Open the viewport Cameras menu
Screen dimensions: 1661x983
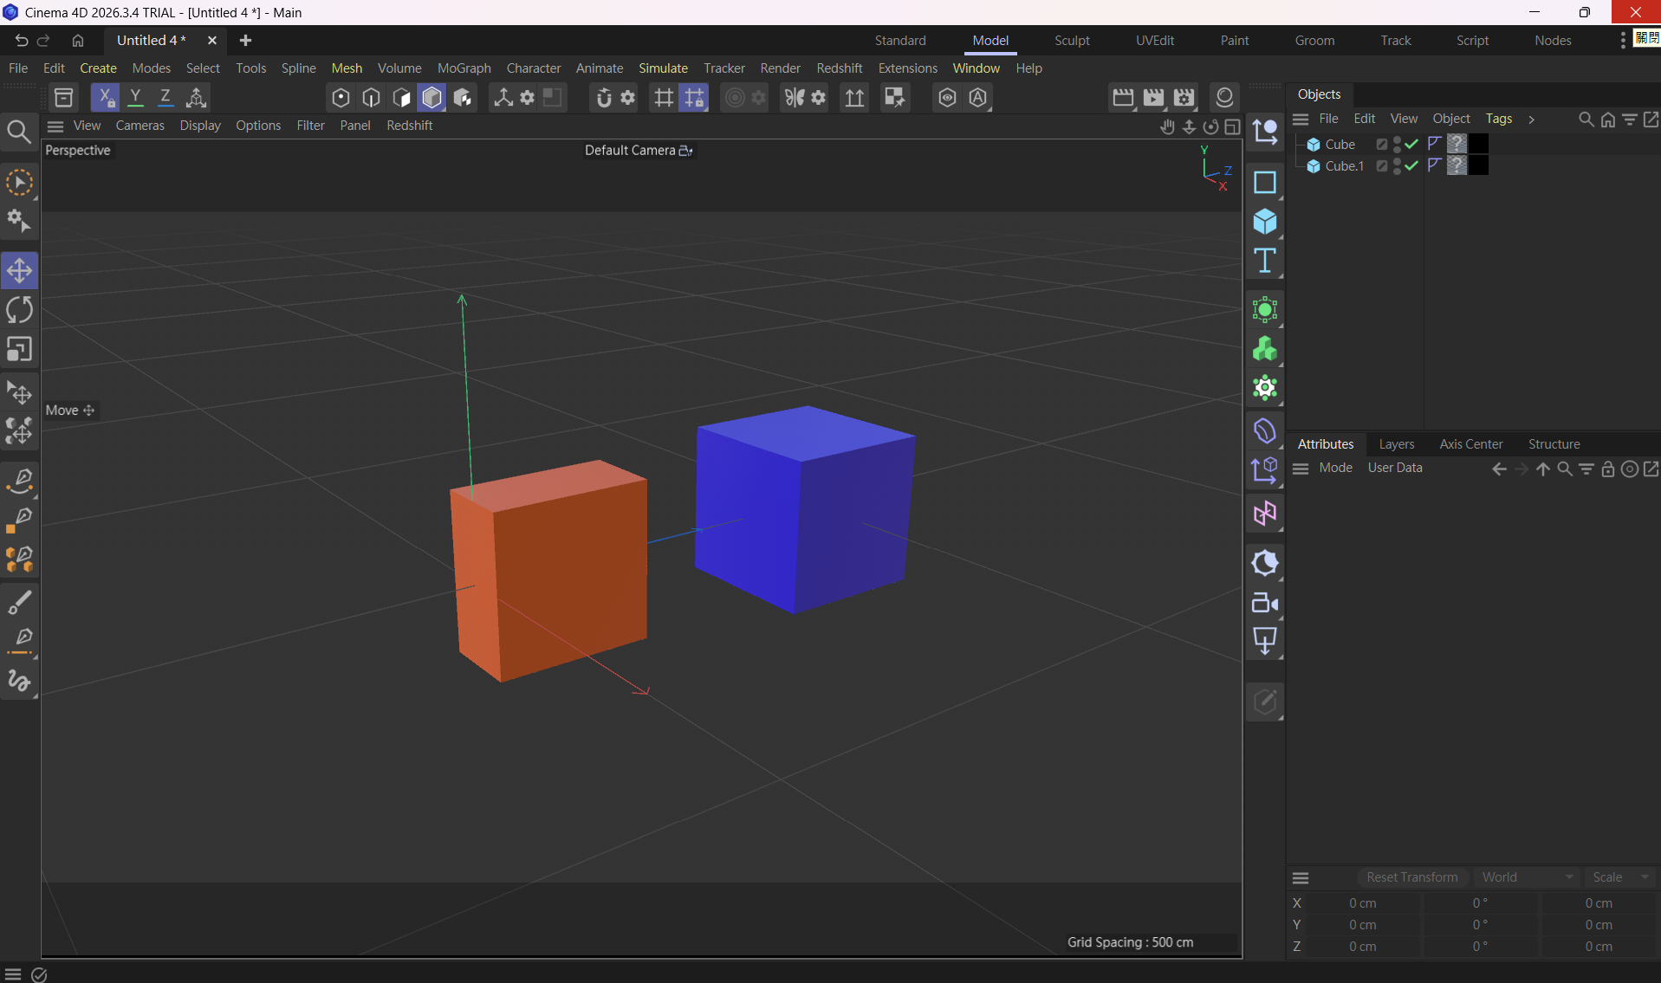(x=139, y=126)
